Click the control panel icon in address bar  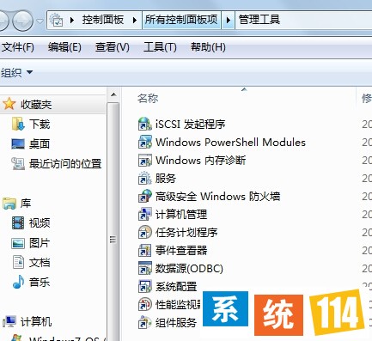[x=56, y=20]
